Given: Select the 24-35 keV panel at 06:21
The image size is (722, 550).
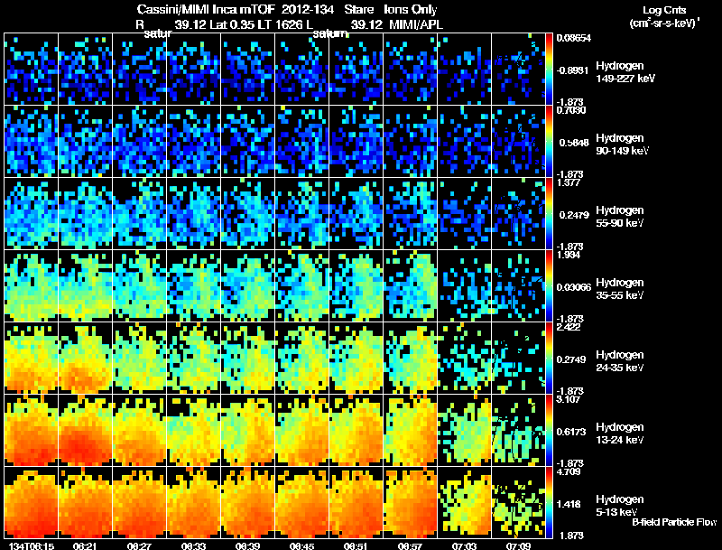Looking at the screenshot, I should (x=85, y=358).
